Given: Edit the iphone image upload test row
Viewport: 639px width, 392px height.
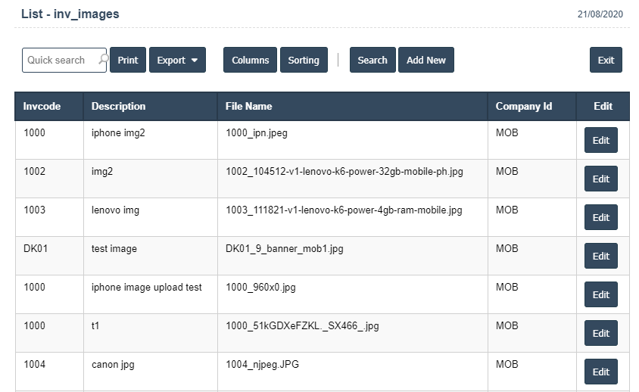Looking at the screenshot, I should 600,294.
